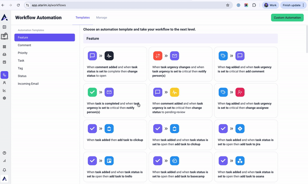Open the inbox icon in left sidebar
This screenshot has width=308, height=184.
tap(5, 54)
